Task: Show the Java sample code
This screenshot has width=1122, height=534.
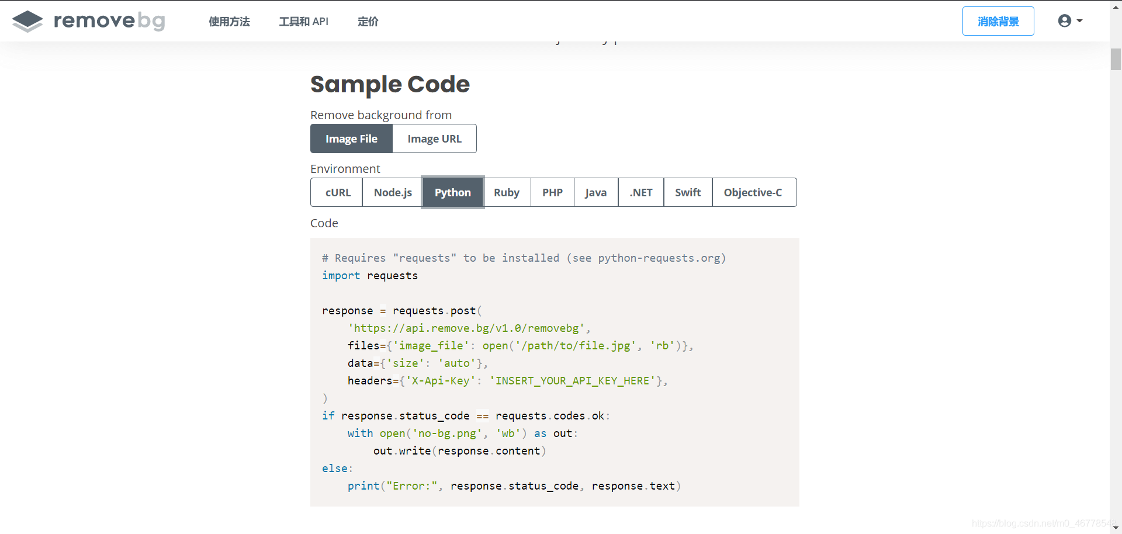Action: [x=595, y=193]
